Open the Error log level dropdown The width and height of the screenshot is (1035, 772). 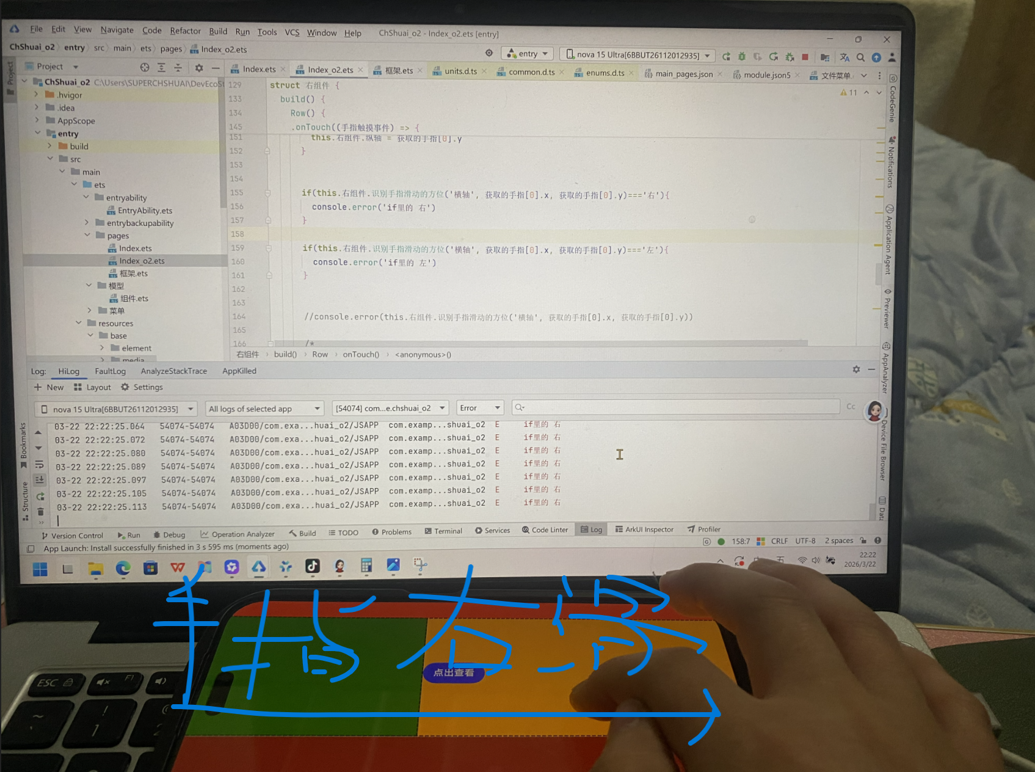(480, 408)
